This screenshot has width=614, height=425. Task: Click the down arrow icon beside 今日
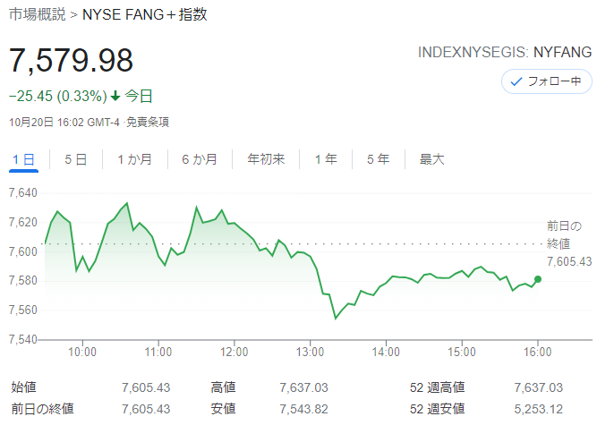(x=115, y=96)
